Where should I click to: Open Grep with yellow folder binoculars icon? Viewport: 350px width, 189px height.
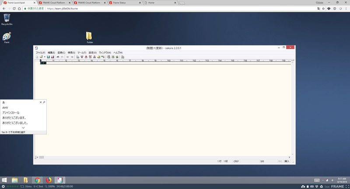click(x=99, y=57)
